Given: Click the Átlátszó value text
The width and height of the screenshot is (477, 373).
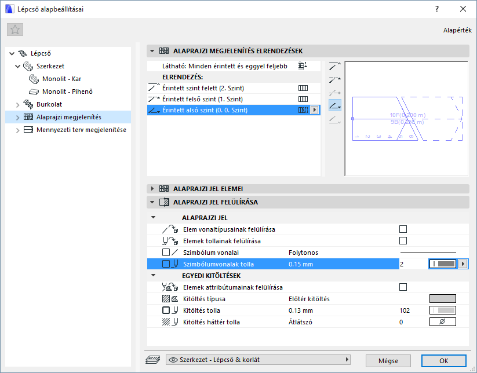Looking at the screenshot, I should pos(300,322).
